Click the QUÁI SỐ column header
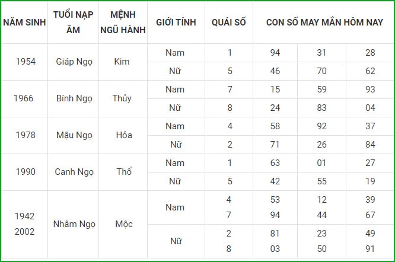This screenshot has width=395, height=262. click(x=229, y=22)
